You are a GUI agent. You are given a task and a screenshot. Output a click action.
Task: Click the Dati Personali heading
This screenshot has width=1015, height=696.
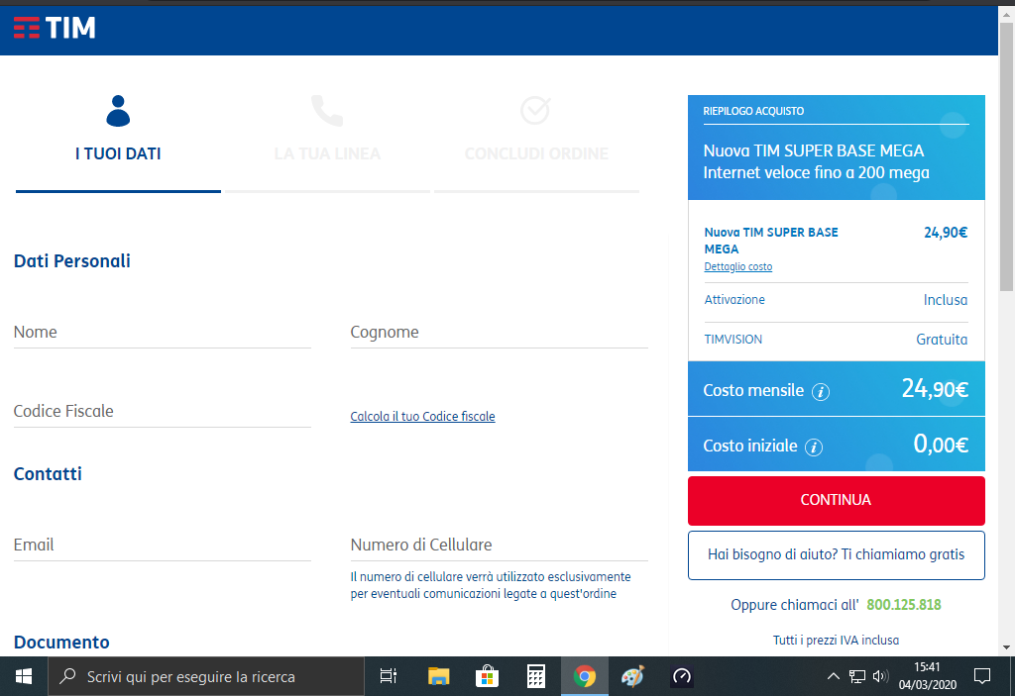tap(71, 261)
